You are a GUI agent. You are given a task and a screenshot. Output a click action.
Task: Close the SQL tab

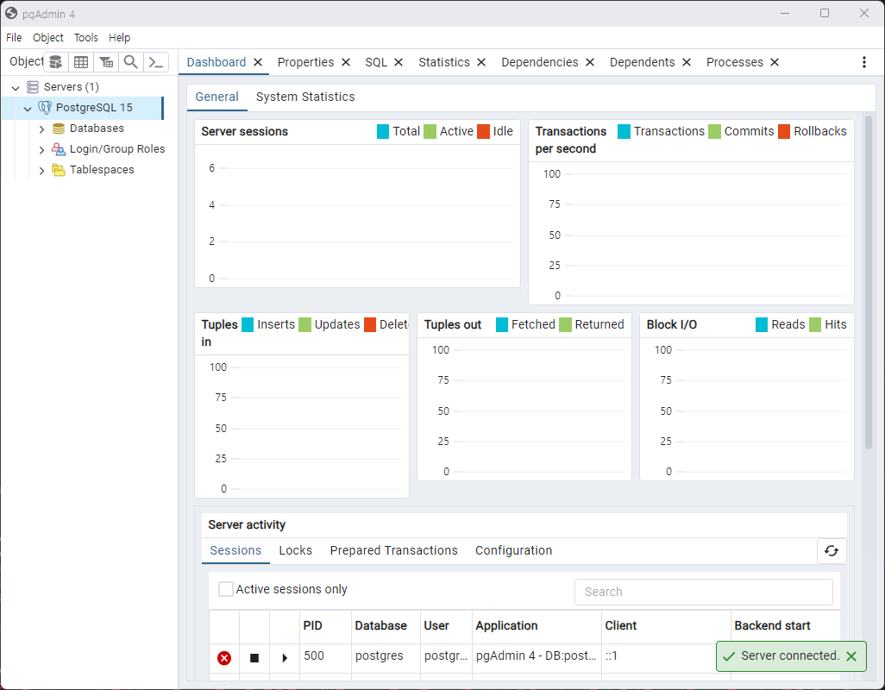[x=399, y=62]
